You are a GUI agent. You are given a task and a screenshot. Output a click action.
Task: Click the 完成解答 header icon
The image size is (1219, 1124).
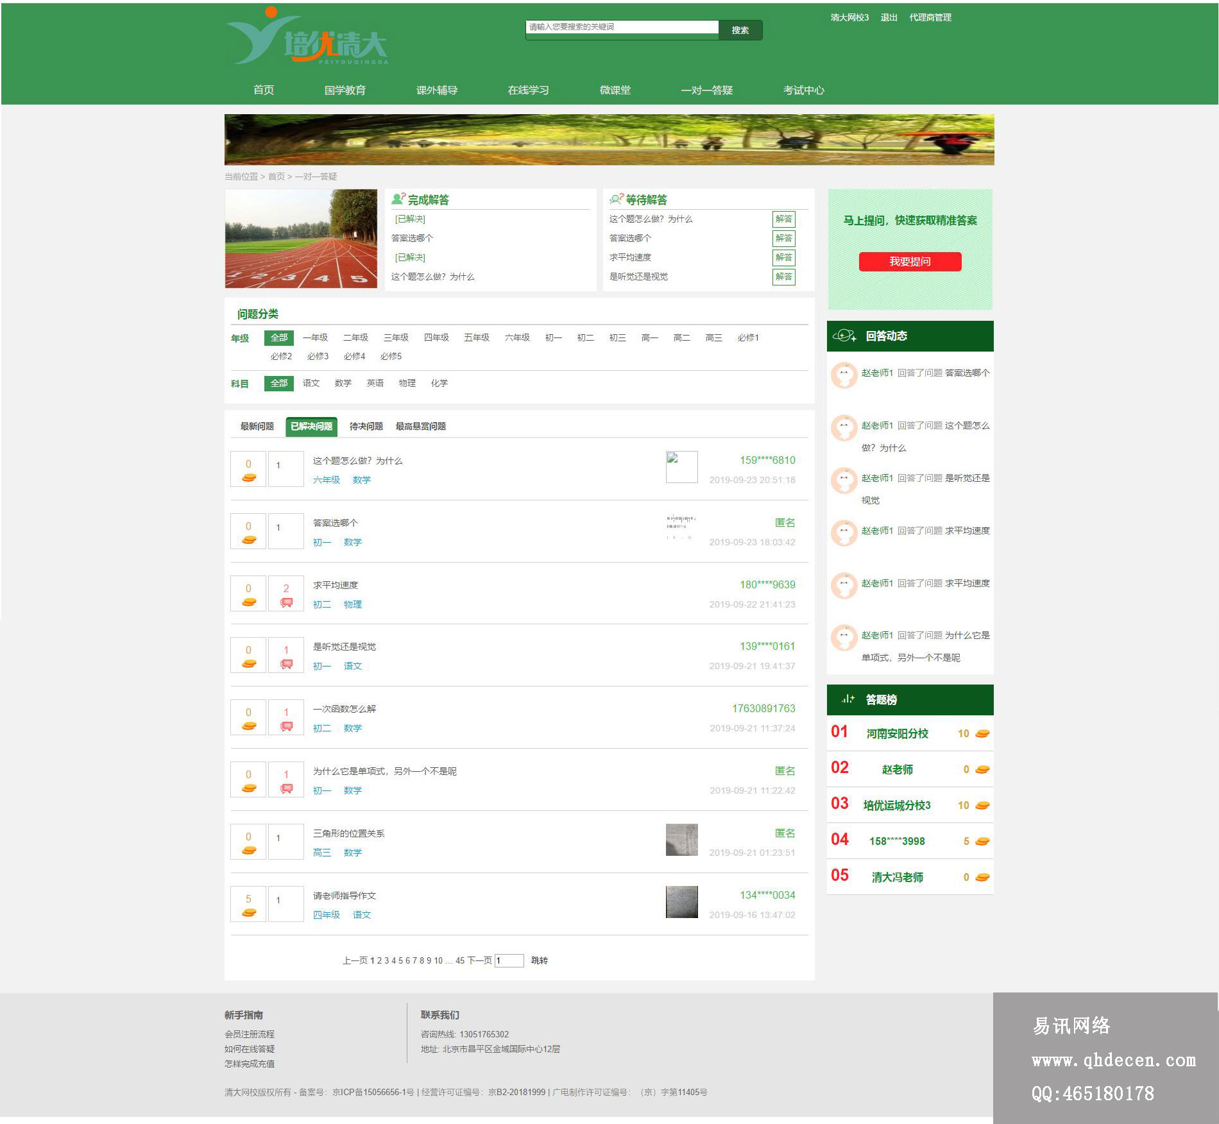point(398,200)
